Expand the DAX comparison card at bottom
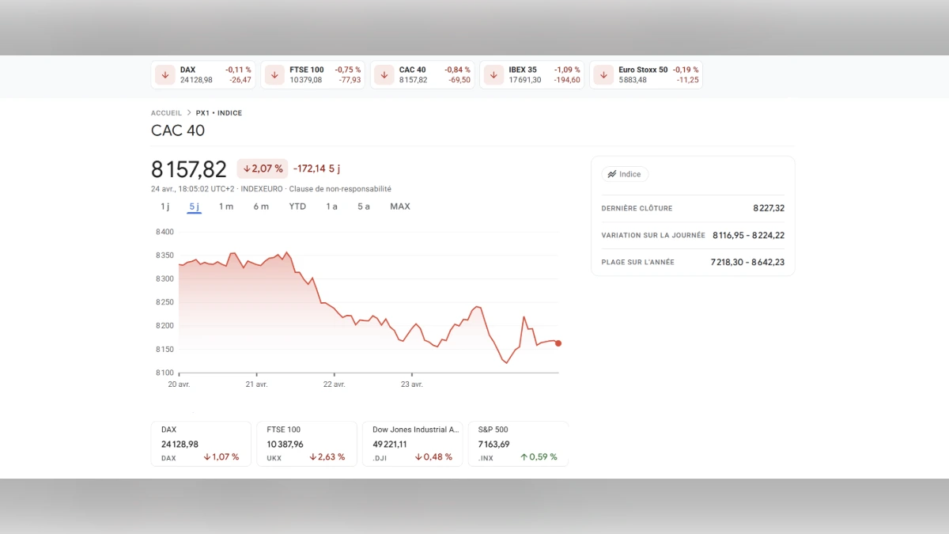Screen dimensions: 949x534 point(201,443)
